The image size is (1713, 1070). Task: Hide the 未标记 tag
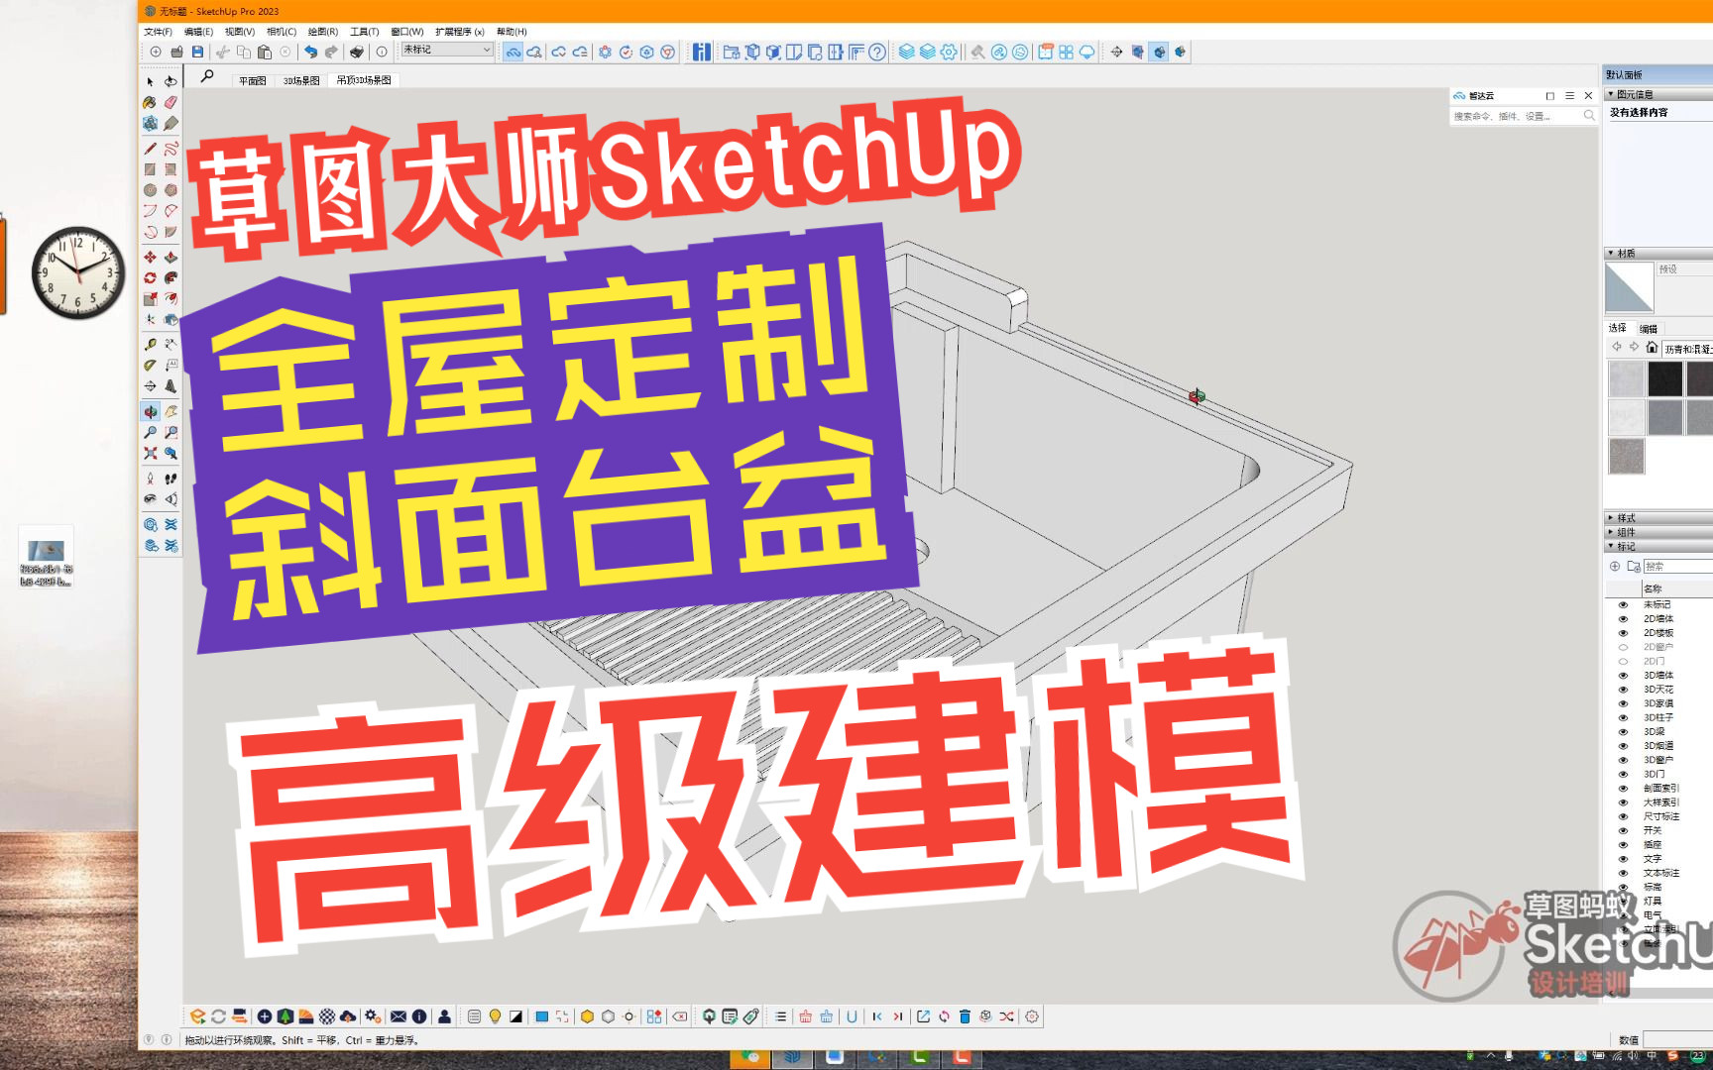[x=1623, y=604]
